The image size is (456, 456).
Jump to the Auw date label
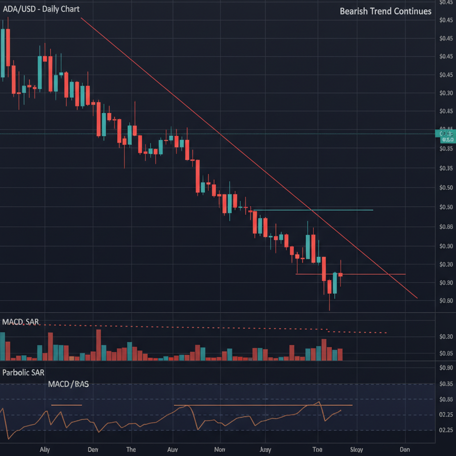[x=172, y=449]
